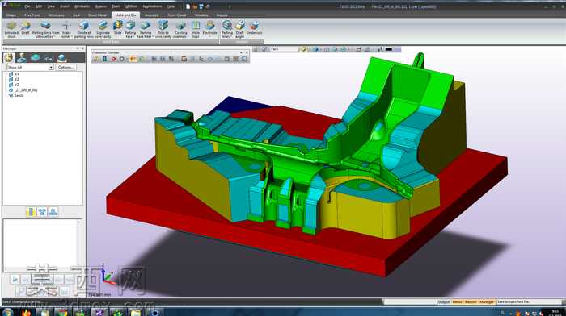Click the Slide tool icon
Screen dimensions: 566x316
[x=118, y=28]
